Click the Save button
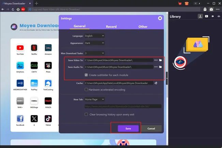Image resolution: width=222 pixels, height=148 pixels. point(128,129)
